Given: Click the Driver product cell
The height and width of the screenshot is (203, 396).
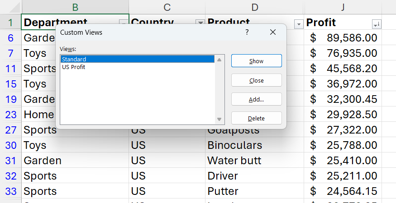Looking at the screenshot, I should click(254, 176).
